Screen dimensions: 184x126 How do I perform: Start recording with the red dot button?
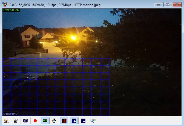[35, 121]
